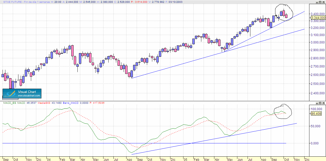The height and width of the screenshot is (161, 326).
Task: Click the 50,000 MACD axis label
Action: click(315, 126)
